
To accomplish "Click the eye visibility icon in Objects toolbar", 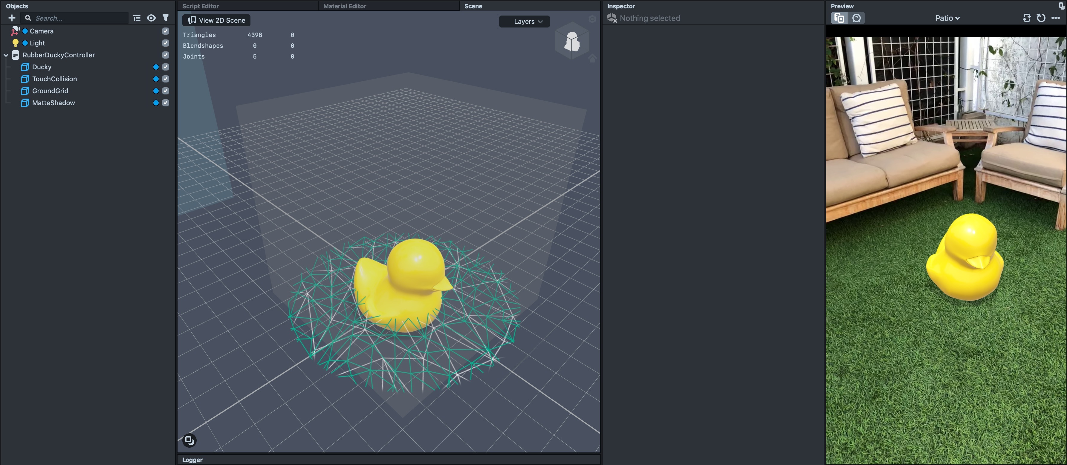I will [151, 18].
